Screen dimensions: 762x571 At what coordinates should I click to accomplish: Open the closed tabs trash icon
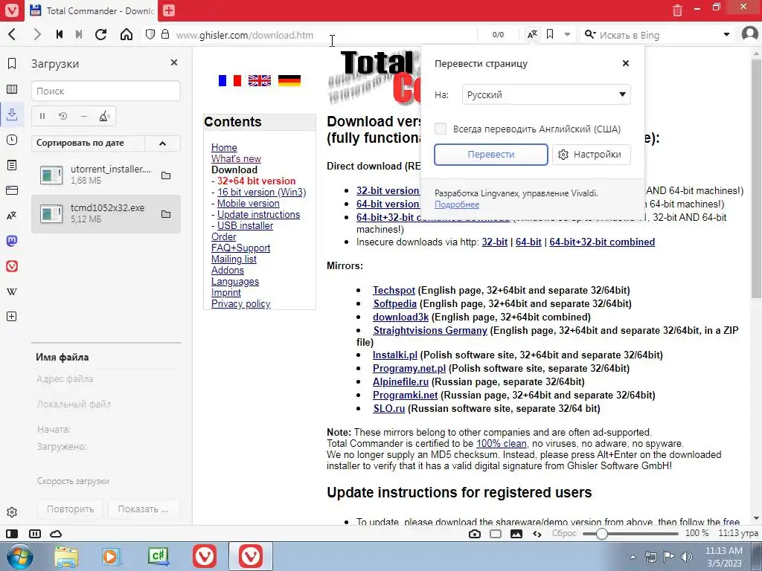pos(677,10)
